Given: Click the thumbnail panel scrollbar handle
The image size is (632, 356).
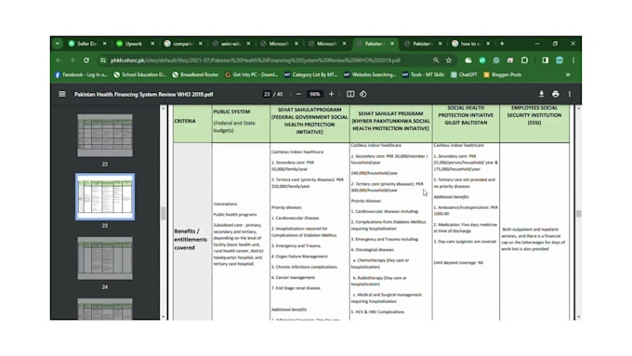Looking at the screenshot, I should [164, 214].
